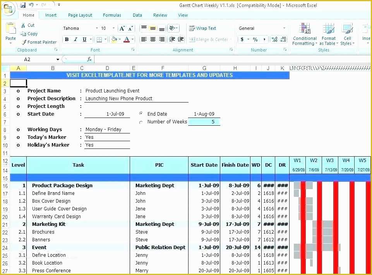Apply underline formatting
The height and width of the screenshot is (275, 372).
(x=84, y=39)
